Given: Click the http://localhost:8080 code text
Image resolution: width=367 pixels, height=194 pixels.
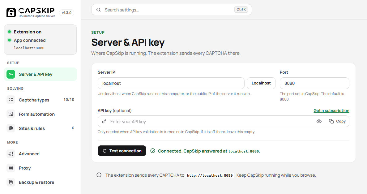Looking at the screenshot, I should click(210, 175).
